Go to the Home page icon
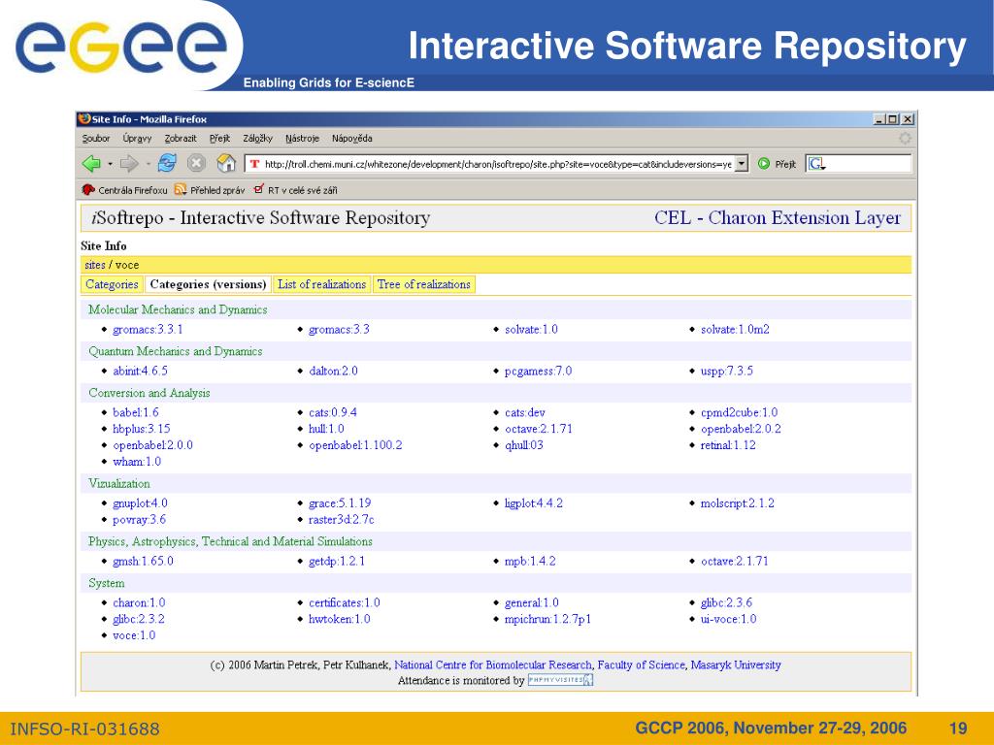The height and width of the screenshot is (745, 994). click(226, 163)
